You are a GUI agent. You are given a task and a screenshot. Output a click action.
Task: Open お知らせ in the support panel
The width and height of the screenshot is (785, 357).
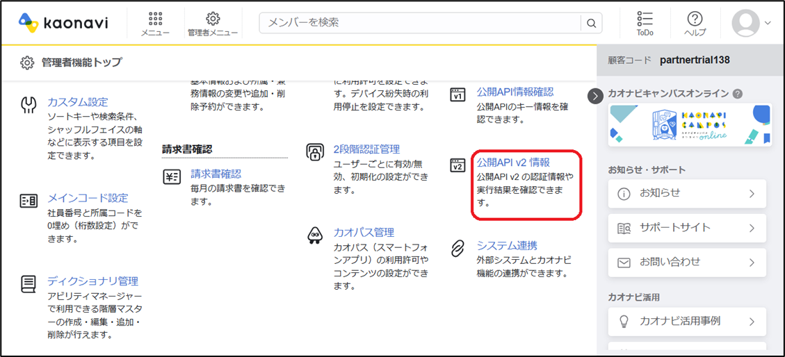686,194
